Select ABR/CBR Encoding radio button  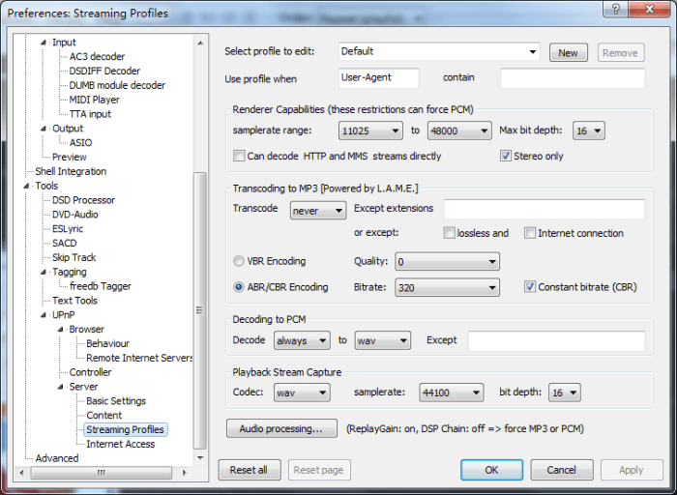[238, 287]
